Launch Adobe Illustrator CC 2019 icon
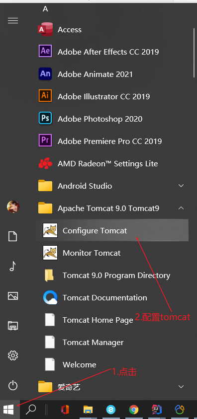The width and height of the screenshot is (197, 419). coord(45,96)
